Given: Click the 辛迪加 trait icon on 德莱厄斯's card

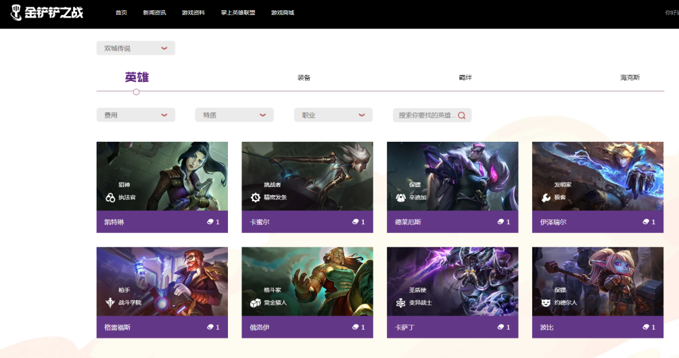Looking at the screenshot, I should click(x=401, y=198).
